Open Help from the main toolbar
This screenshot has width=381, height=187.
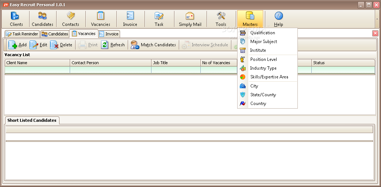pyautogui.click(x=278, y=19)
